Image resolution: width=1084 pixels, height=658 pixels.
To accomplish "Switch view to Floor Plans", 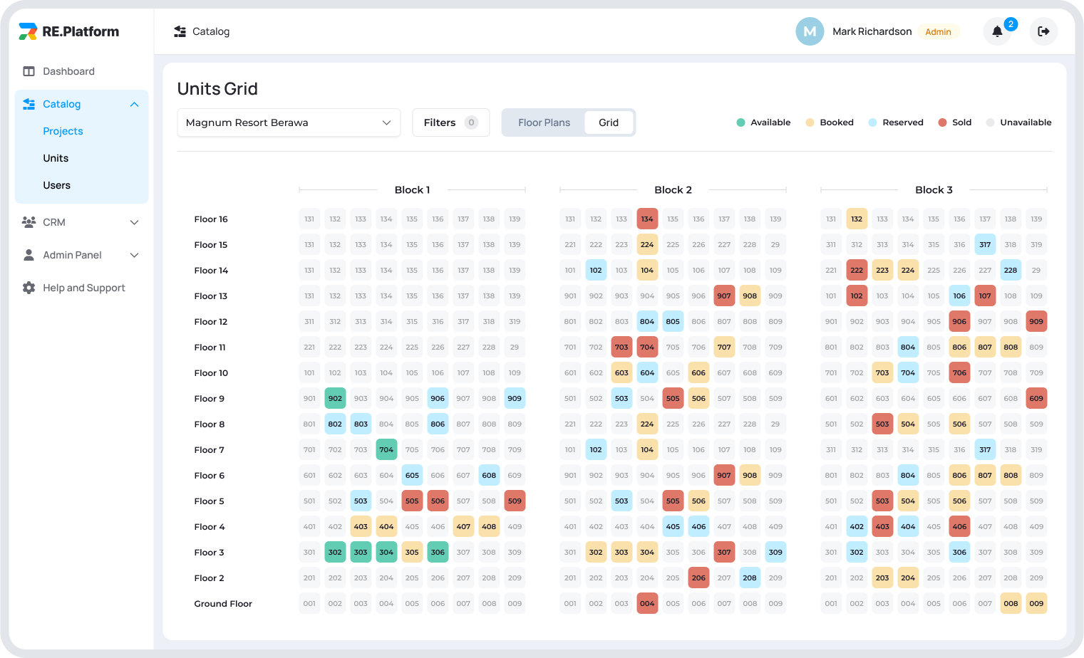I will 544,122.
